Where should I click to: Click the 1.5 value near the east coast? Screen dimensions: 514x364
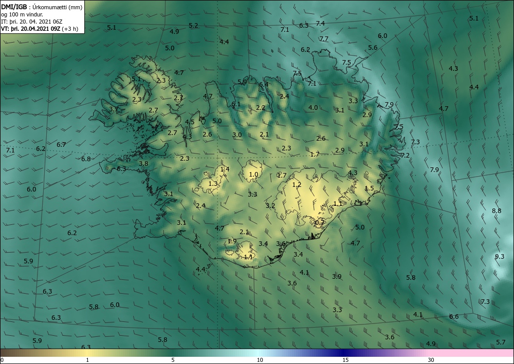point(369,188)
